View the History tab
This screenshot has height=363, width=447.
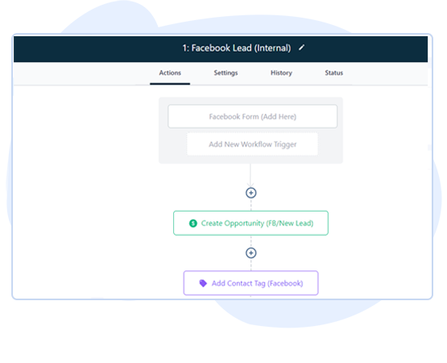click(281, 73)
